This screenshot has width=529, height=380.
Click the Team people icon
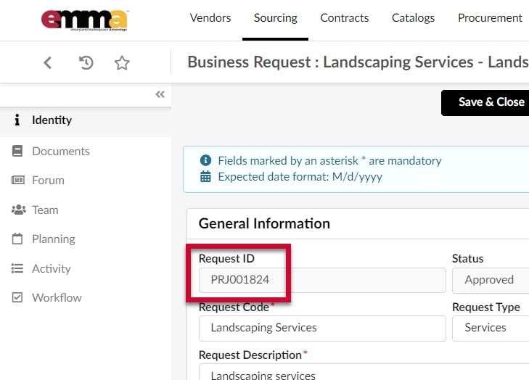coord(19,210)
